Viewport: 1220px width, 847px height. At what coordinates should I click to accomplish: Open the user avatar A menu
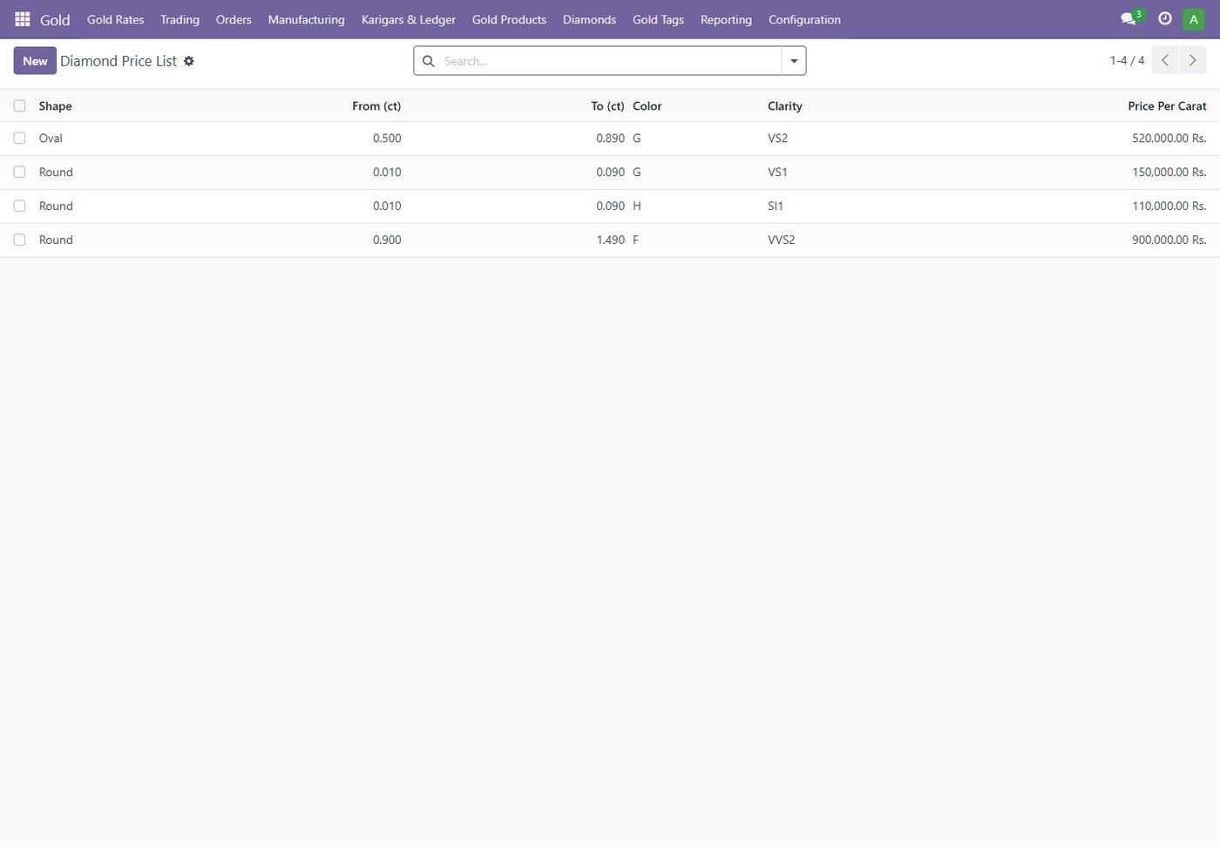pyautogui.click(x=1194, y=19)
